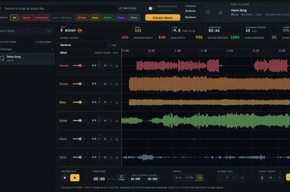The width and height of the screenshot is (290, 192).
Task: Click the Vocals volume fader
Action: pos(80,66)
